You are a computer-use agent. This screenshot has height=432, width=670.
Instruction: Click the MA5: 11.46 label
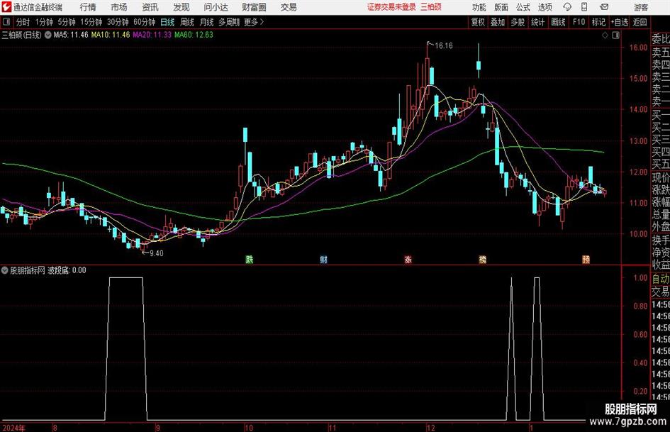pos(71,35)
